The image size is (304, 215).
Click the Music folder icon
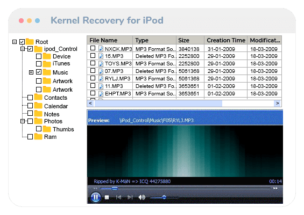(x=47, y=72)
